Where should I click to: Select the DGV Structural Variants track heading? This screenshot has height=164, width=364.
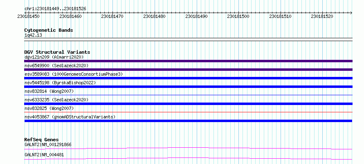click(57, 52)
